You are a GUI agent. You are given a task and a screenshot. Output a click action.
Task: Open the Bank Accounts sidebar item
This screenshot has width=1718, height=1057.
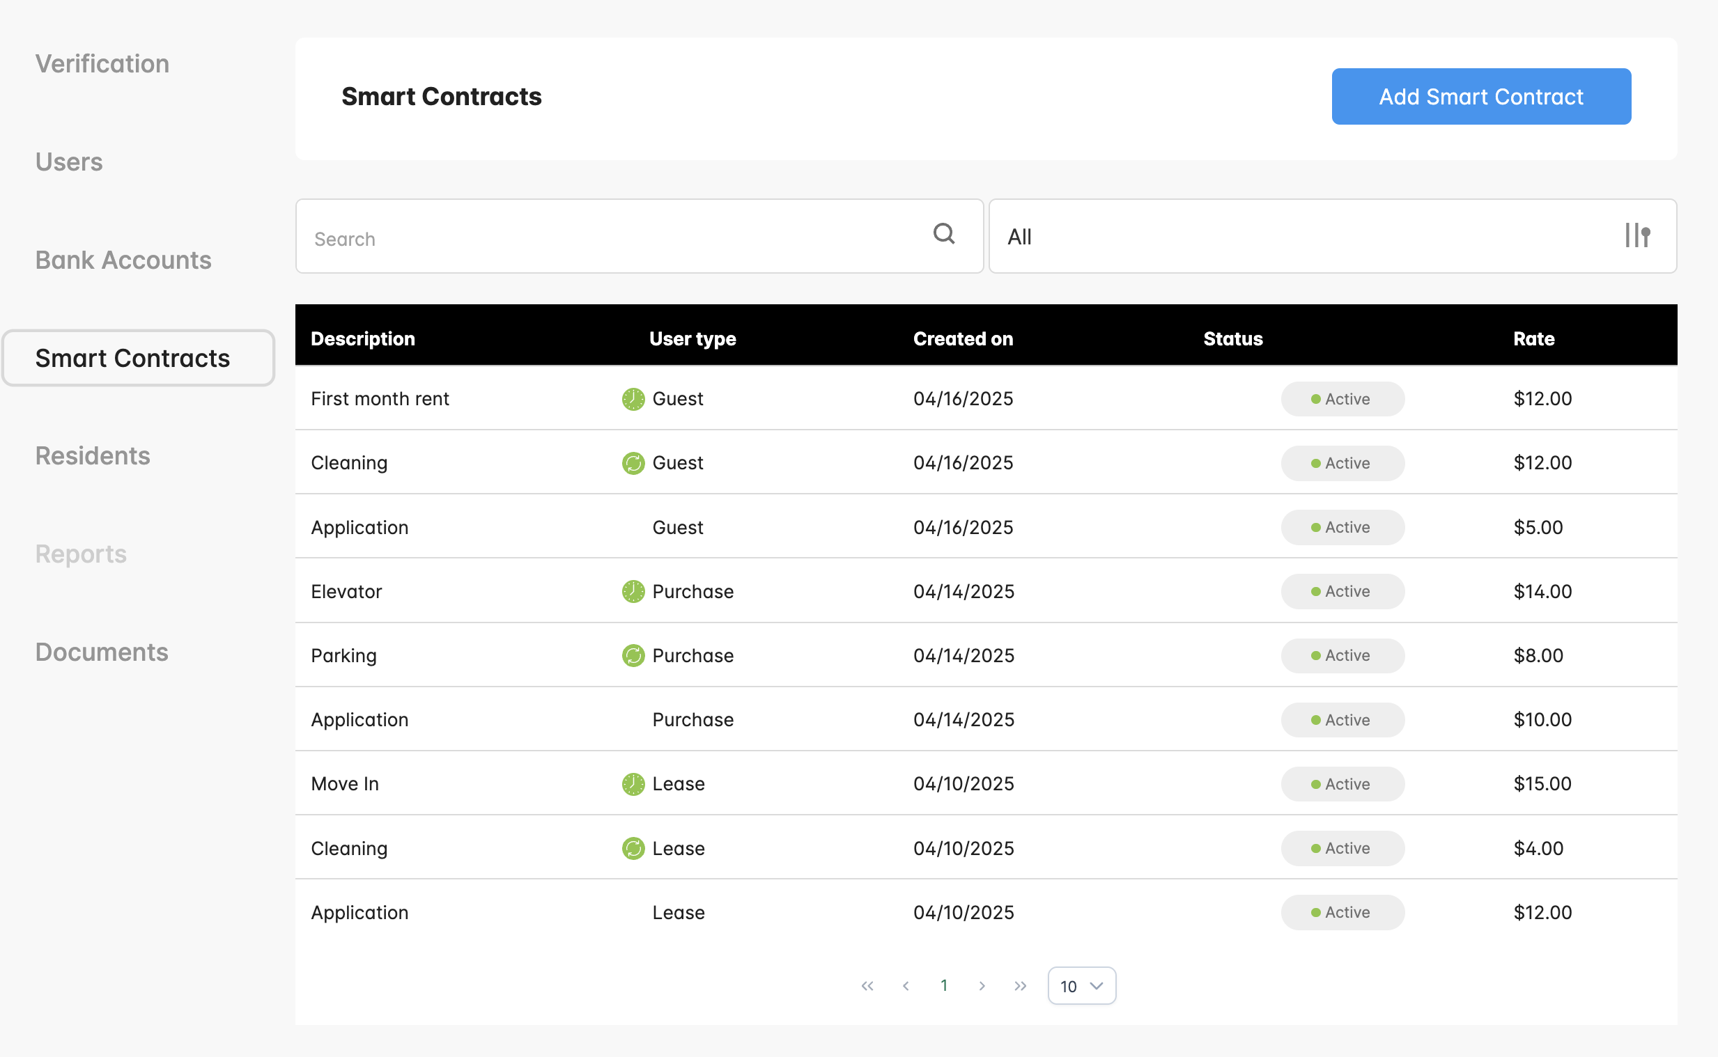click(123, 260)
